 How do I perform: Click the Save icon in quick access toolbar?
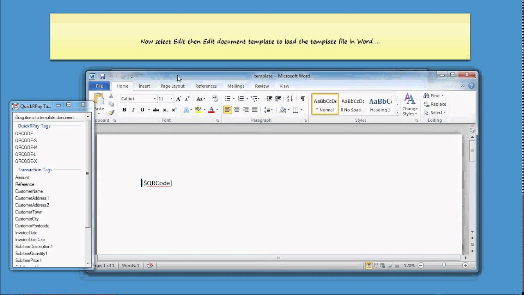(x=102, y=76)
